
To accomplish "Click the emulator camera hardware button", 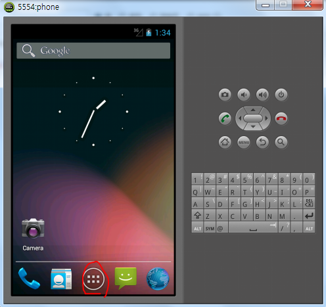I will tap(225, 95).
